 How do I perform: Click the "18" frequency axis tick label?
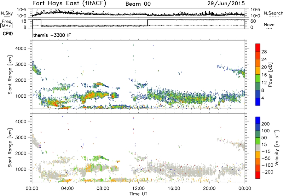click(x=24, y=21)
